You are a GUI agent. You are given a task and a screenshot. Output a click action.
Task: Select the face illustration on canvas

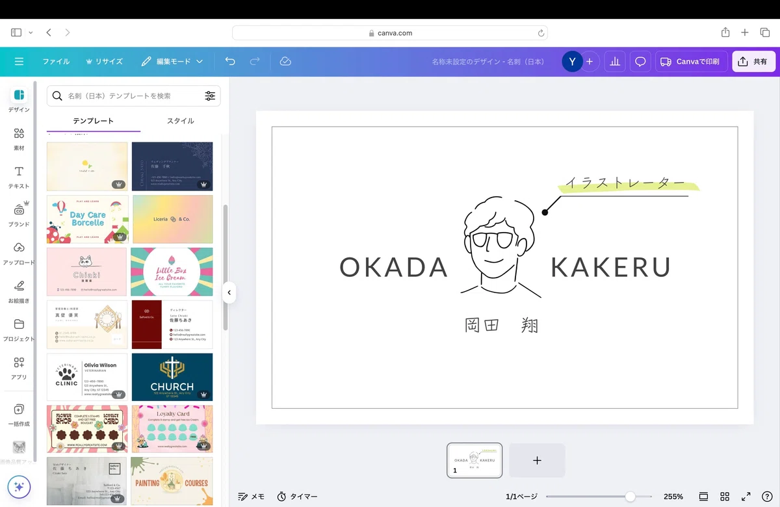click(x=500, y=247)
